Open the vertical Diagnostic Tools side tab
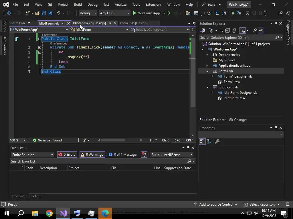Image resolution: width=293 pixels, height=219 pixels. click(x=288, y=33)
